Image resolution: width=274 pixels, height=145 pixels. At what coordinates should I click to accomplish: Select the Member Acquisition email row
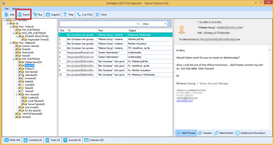coord(115,44)
